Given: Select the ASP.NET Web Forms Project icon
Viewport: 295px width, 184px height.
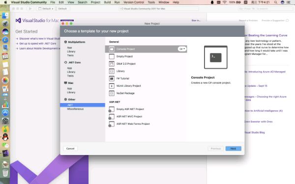Looking at the screenshot, I should pos(112,124).
